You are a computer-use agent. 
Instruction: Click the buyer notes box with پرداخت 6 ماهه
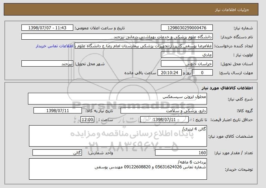coord(118,169)
